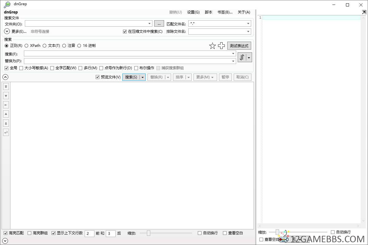Click the jump to first result arrow
This screenshot has height=245, width=368.
6,123
